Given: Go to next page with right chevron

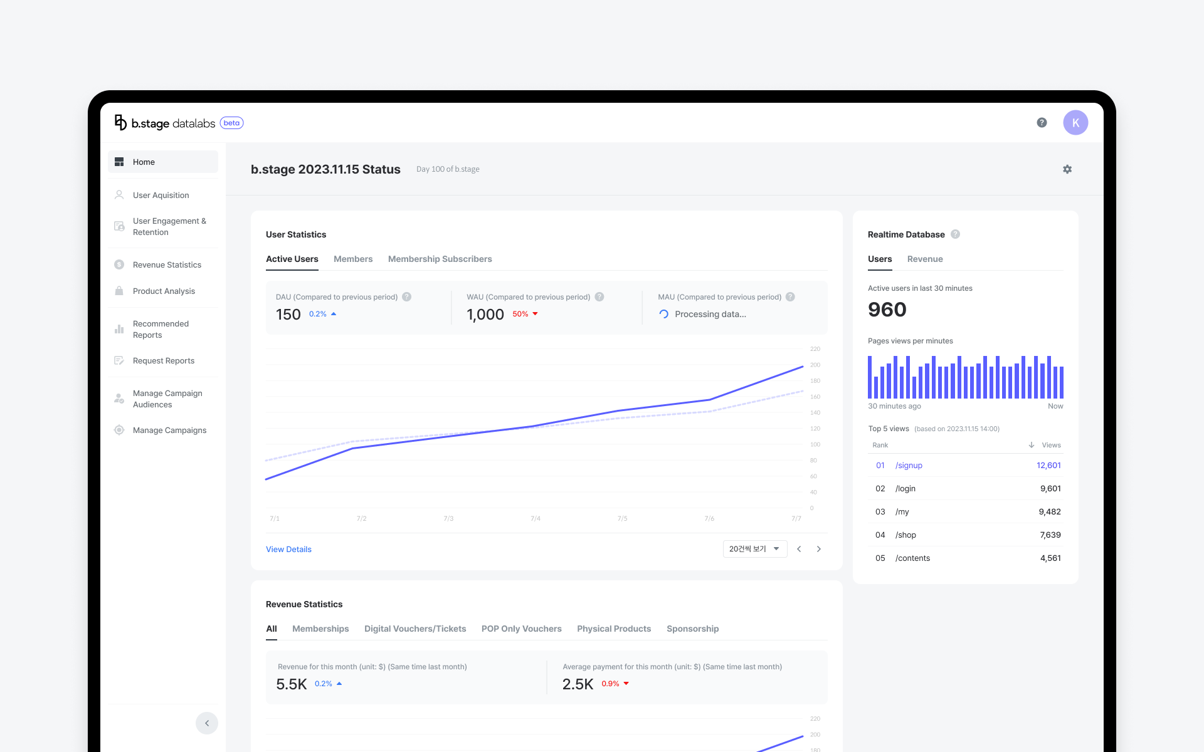Looking at the screenshot, I should [x=818, y=549].
